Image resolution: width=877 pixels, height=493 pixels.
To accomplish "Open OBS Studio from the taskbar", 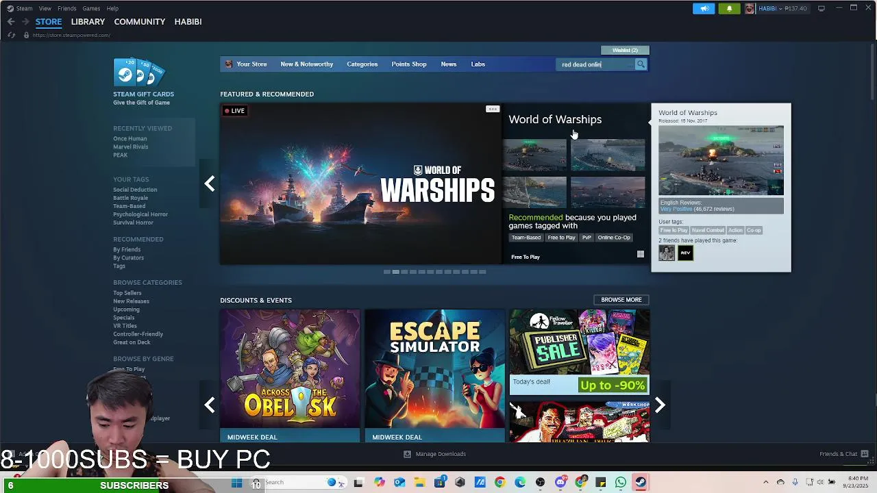I will tap(540, 483).
